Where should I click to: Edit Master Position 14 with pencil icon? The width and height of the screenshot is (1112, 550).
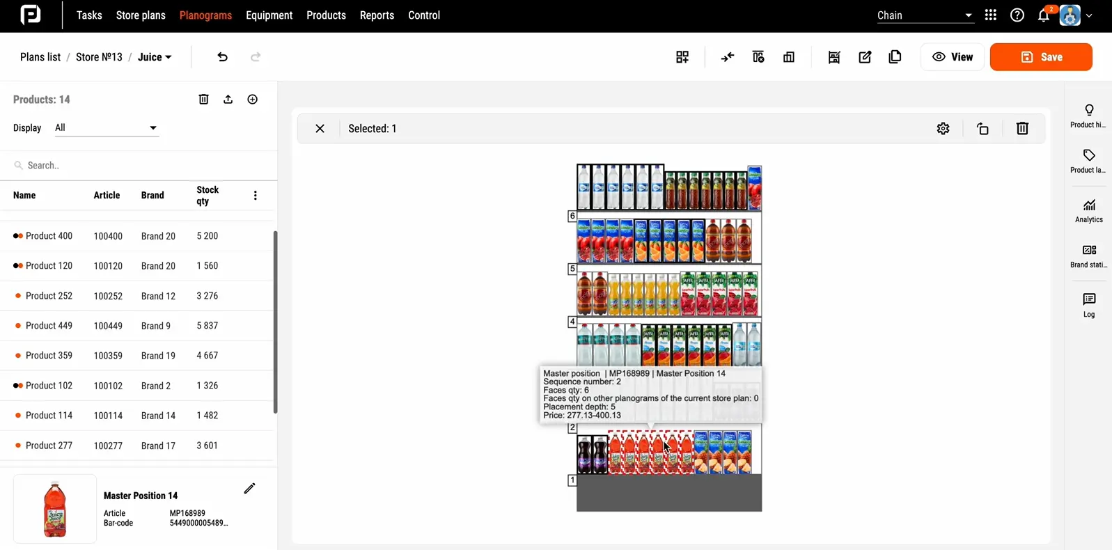[249, 489]
